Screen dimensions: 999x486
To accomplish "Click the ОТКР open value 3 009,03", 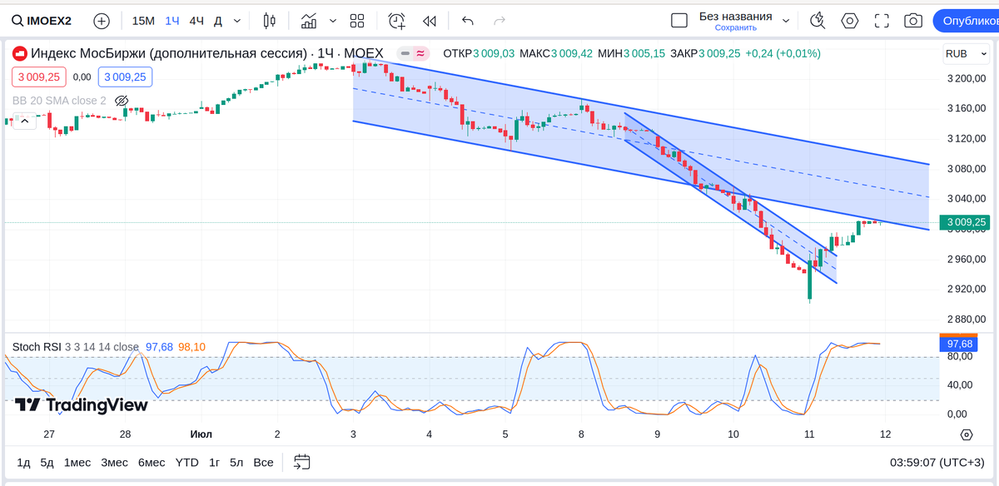I will tap(494, 53).
